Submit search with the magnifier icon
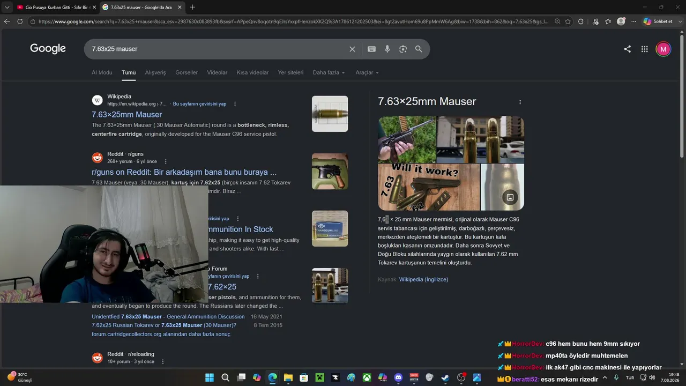 [x=419, y=49]
